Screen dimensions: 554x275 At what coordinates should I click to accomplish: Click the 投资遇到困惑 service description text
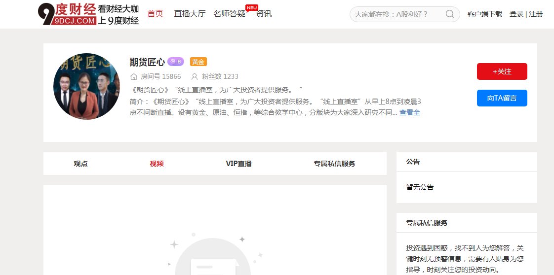click(465, 259)
